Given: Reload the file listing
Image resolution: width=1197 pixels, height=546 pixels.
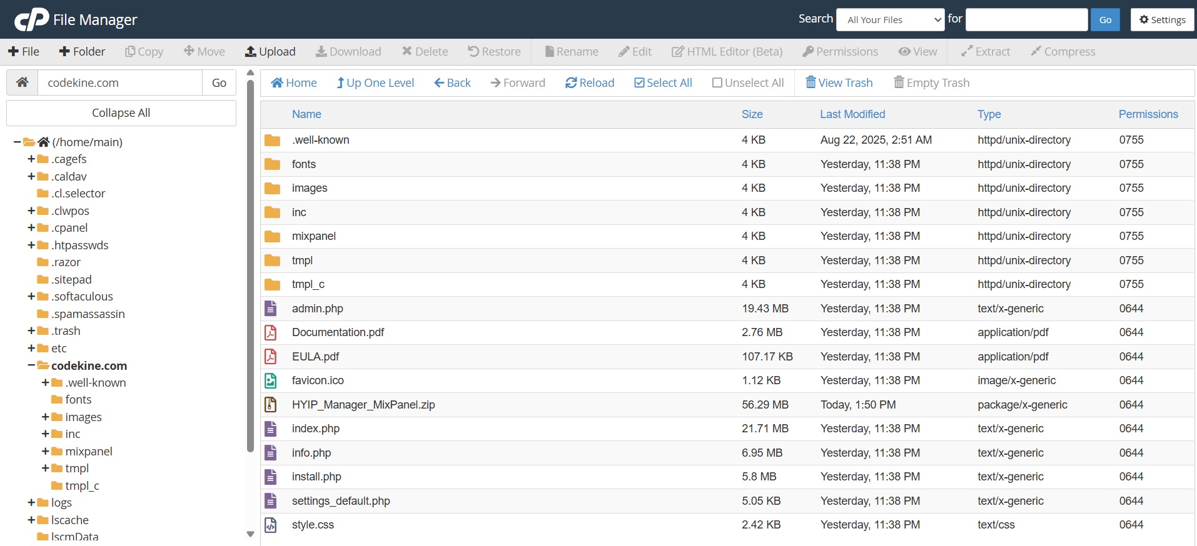Looking at the screenshot, I should 590,82.
